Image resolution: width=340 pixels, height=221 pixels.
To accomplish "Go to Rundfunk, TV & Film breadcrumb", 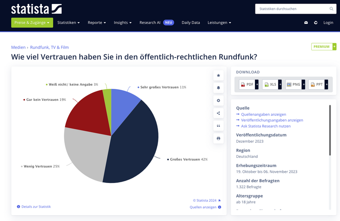I will [x=50, y=47].
